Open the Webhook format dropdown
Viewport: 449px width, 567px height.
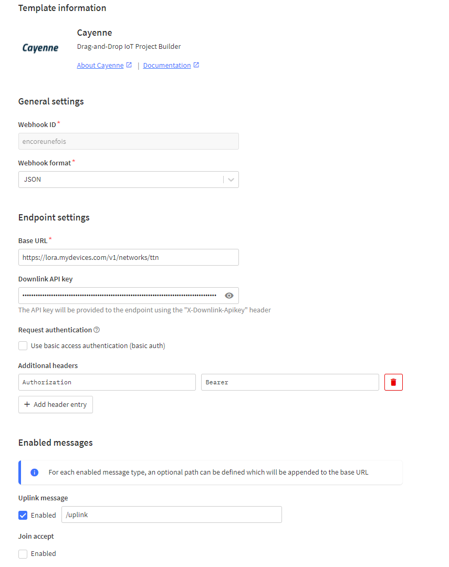129,180
